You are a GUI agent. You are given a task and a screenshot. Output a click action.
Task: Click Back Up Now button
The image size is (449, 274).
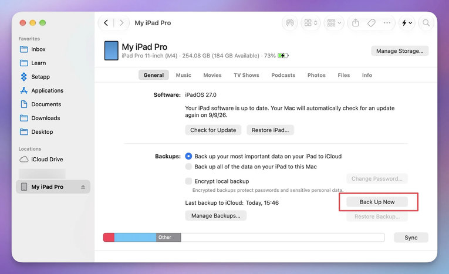[x=377, y=202]
